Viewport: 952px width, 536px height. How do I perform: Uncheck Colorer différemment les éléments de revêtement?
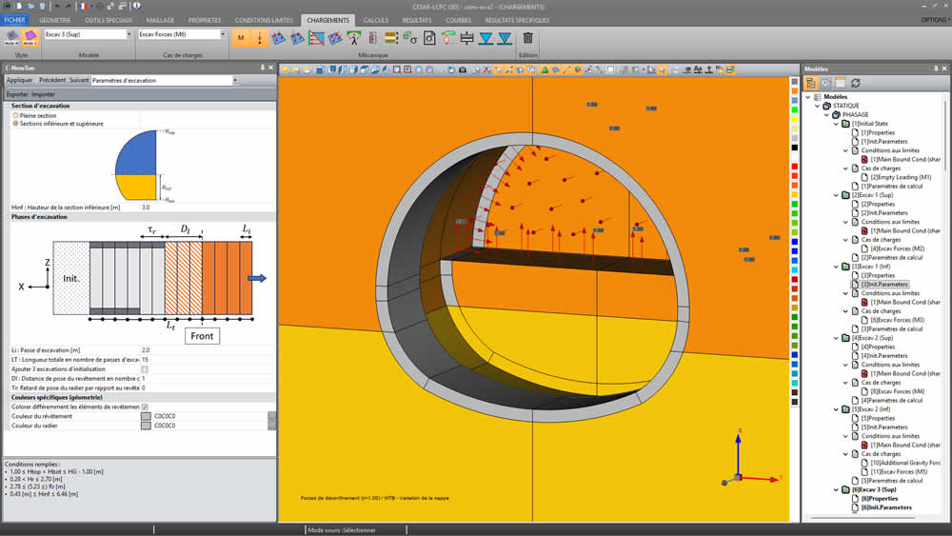point(145,407)
